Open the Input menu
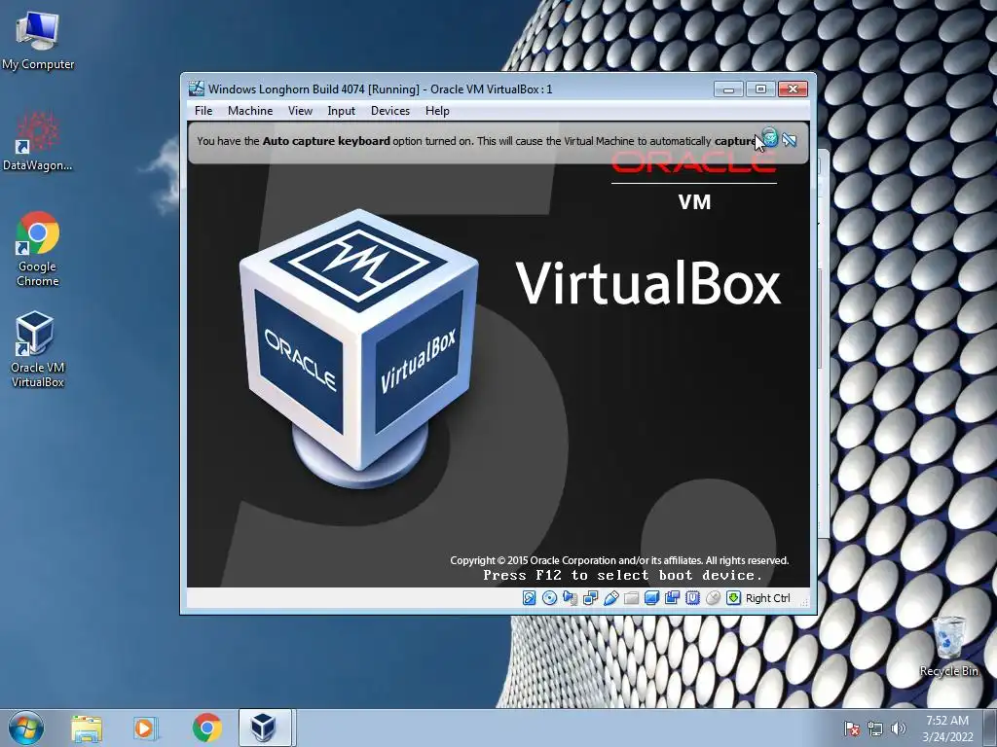997x747 pixels. (x=342, y=111)
